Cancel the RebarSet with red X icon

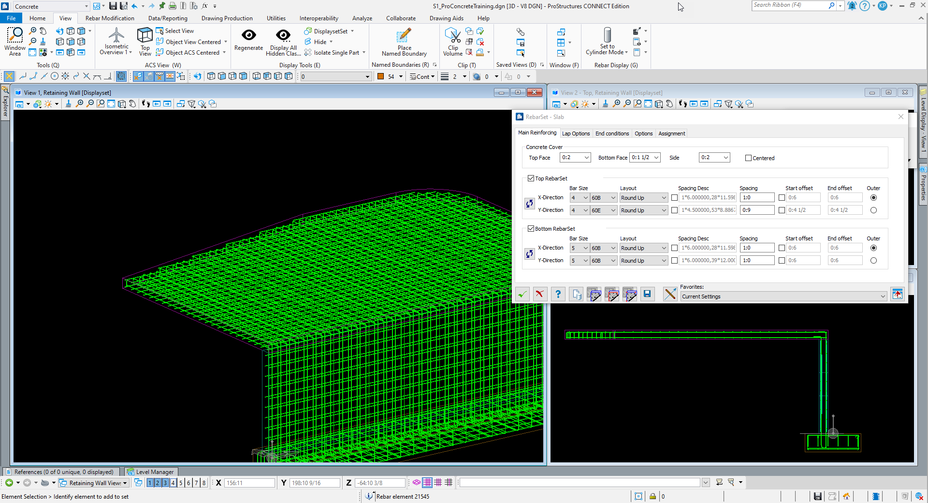539,294
